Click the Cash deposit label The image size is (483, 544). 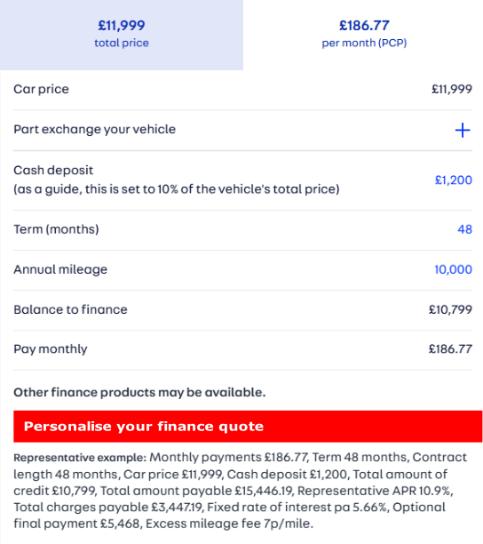[x=53, y=171]
